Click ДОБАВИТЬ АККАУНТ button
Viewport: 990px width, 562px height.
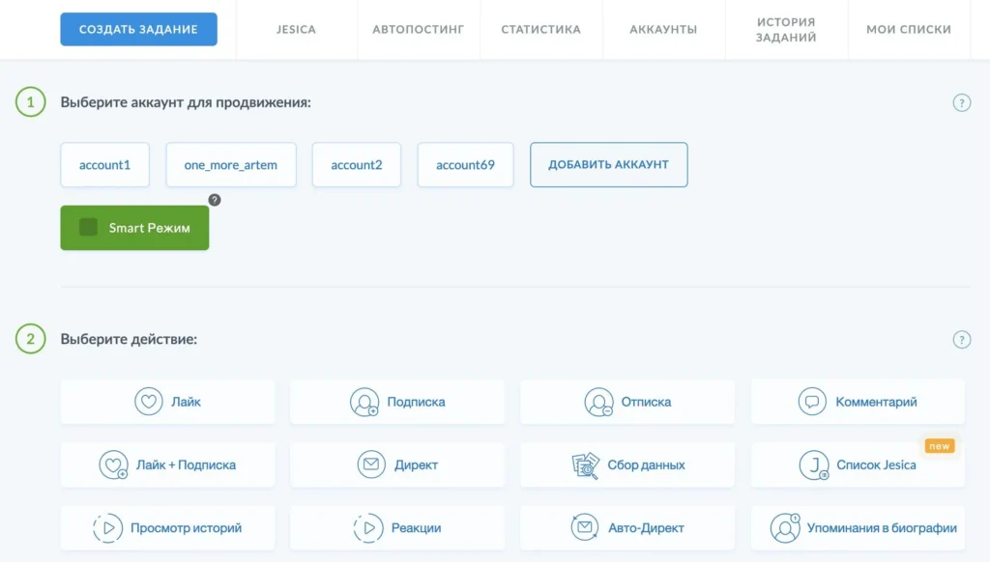coord(609,164)
